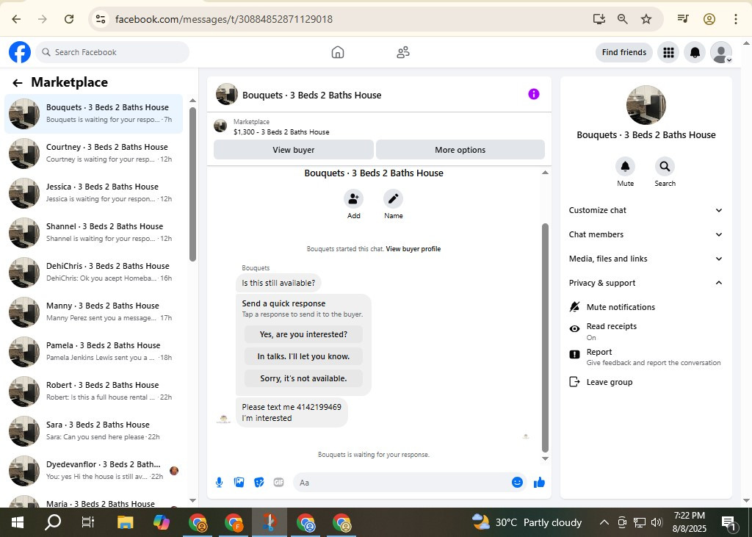Expand Customize chat section

645,210
